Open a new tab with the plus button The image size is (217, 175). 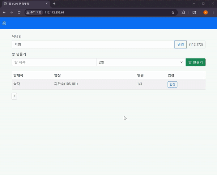[54, 4]
